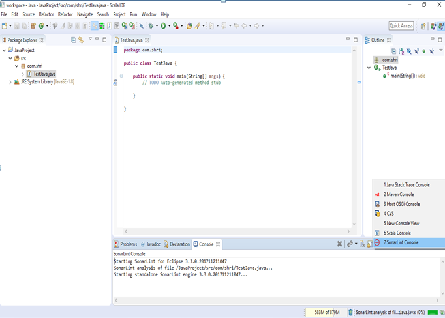This screenshot has height=318, width=445.
Task: Open the Open Perspective icon
Action: click(423, 25)
